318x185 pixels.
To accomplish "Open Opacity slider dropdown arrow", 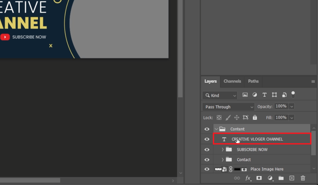I will [x=292, y=106].
